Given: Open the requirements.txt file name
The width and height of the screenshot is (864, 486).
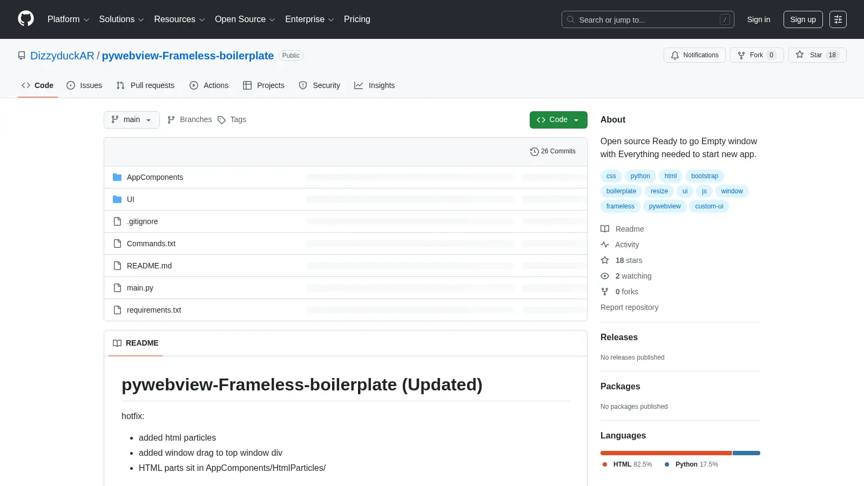Looking at the screenshot, I should pyautogui.click(x=154, y=310).
